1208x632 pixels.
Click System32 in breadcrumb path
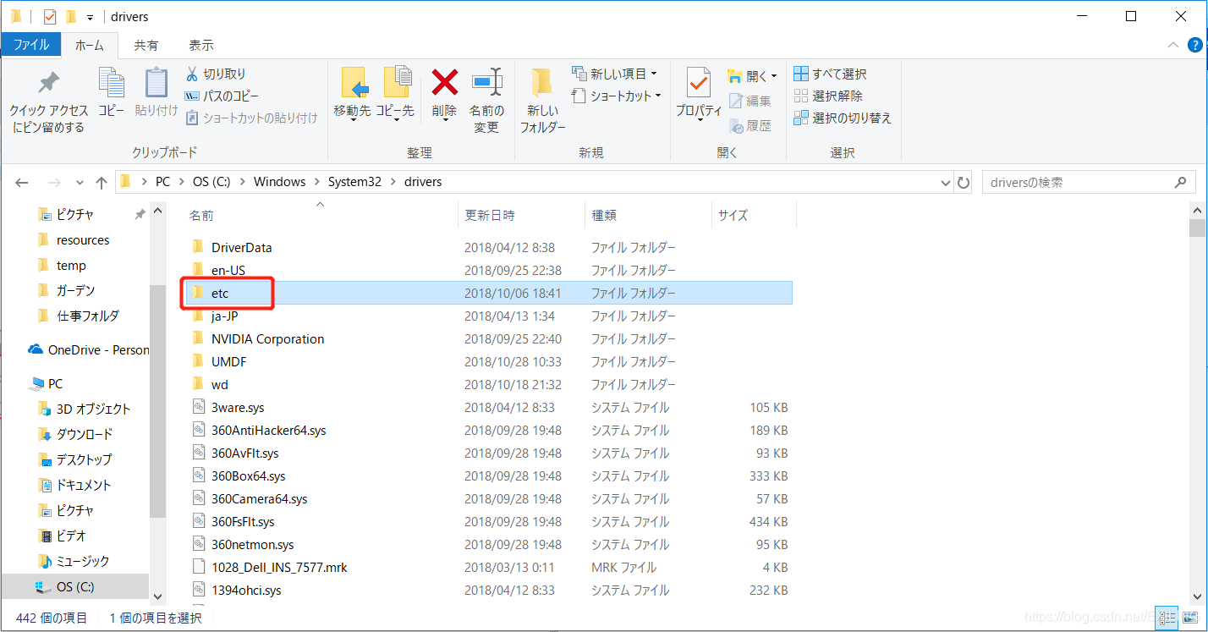tap(355, 182)
